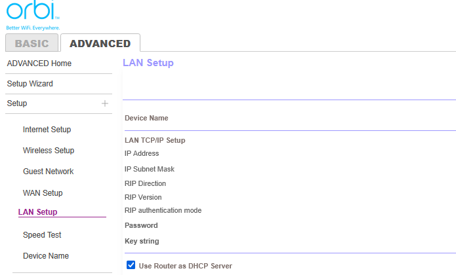Expand Setup menu with plus icon
The image size is (456, 275).
[x=105, y=103]
